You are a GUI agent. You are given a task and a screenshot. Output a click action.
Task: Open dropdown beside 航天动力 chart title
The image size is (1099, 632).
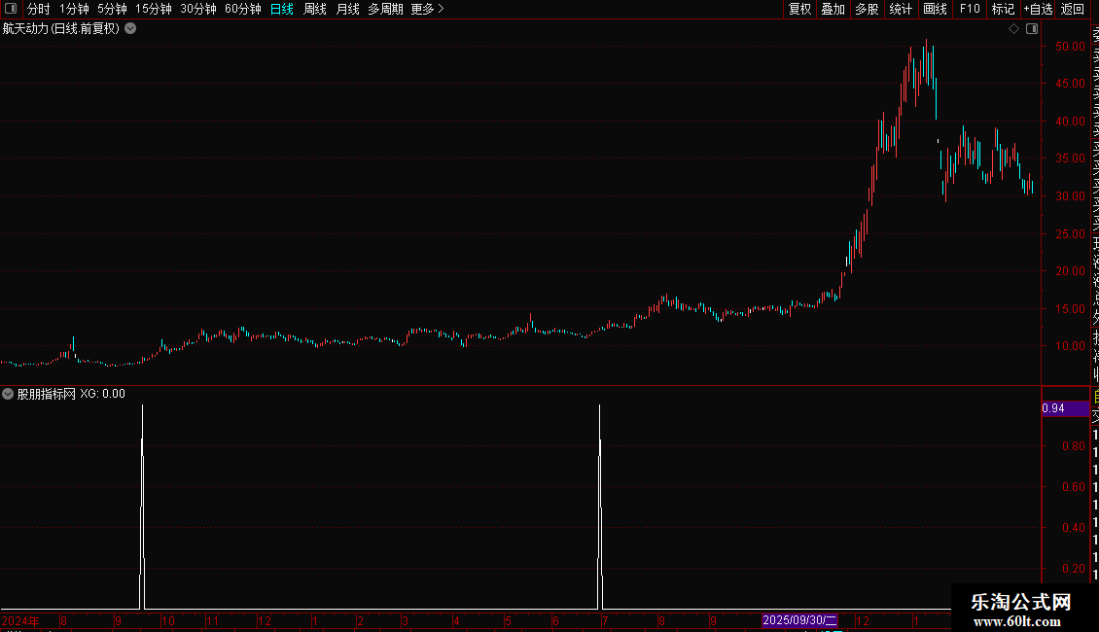pos(130,29)
